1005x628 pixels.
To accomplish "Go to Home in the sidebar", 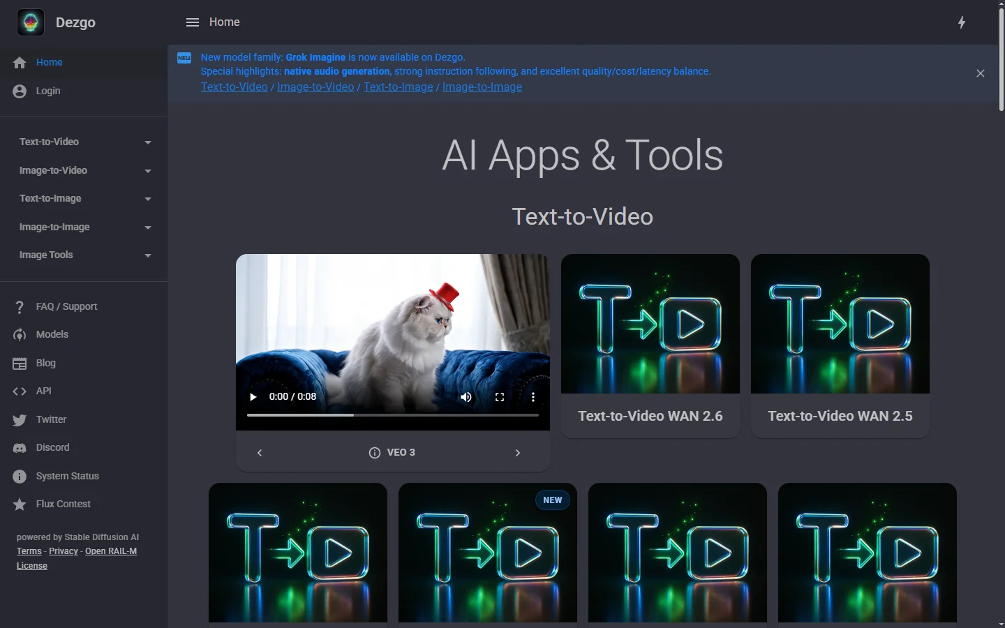I will click(x=84, y=62).
